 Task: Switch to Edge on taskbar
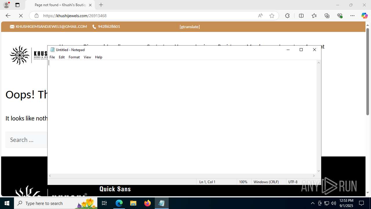tap(119, 203)
